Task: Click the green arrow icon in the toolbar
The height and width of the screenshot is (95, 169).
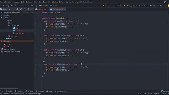Action: pyautogui.click(x=154, y=6)
